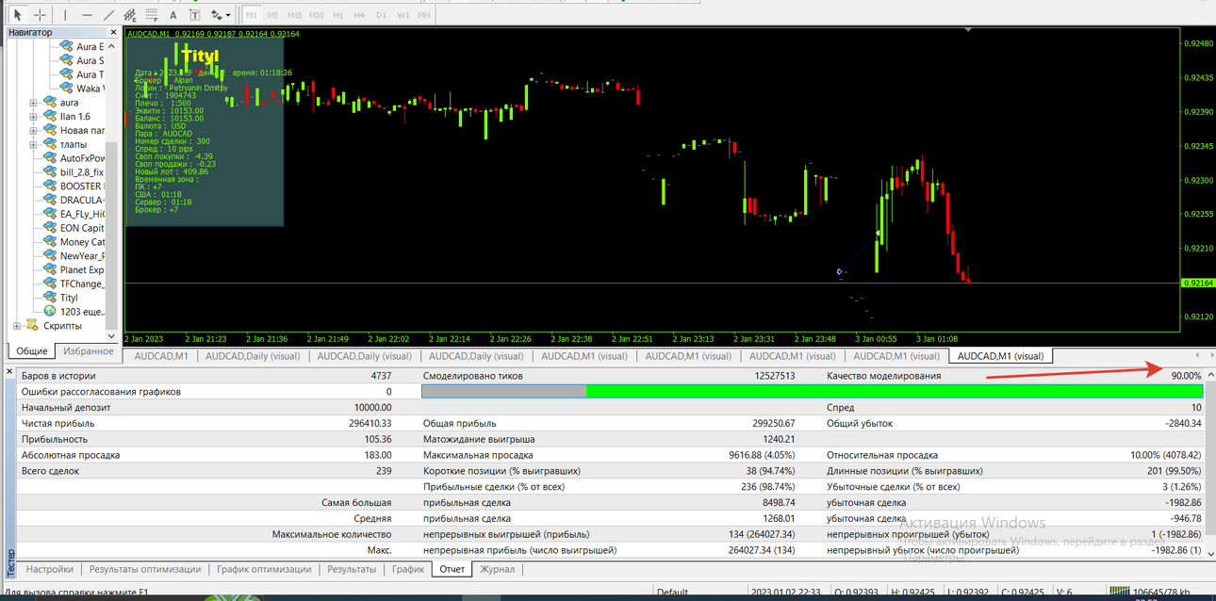
Task: Select Tityl expert in Navigator
Action: [70, 298]
